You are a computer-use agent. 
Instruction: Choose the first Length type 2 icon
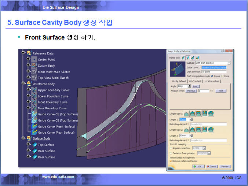[x=186, y=130]
